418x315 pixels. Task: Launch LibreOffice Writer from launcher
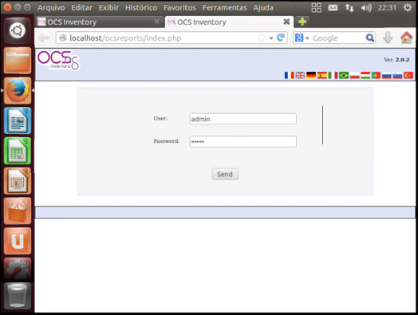click(x=18, y=120)
